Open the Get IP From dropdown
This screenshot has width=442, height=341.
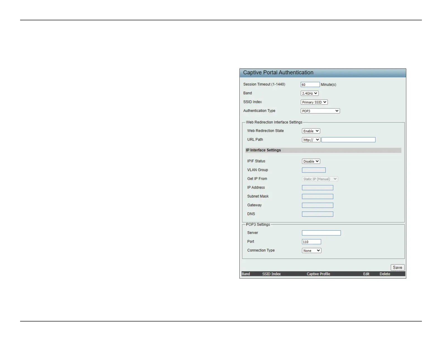pyautogui.click(x=320, y=179)
